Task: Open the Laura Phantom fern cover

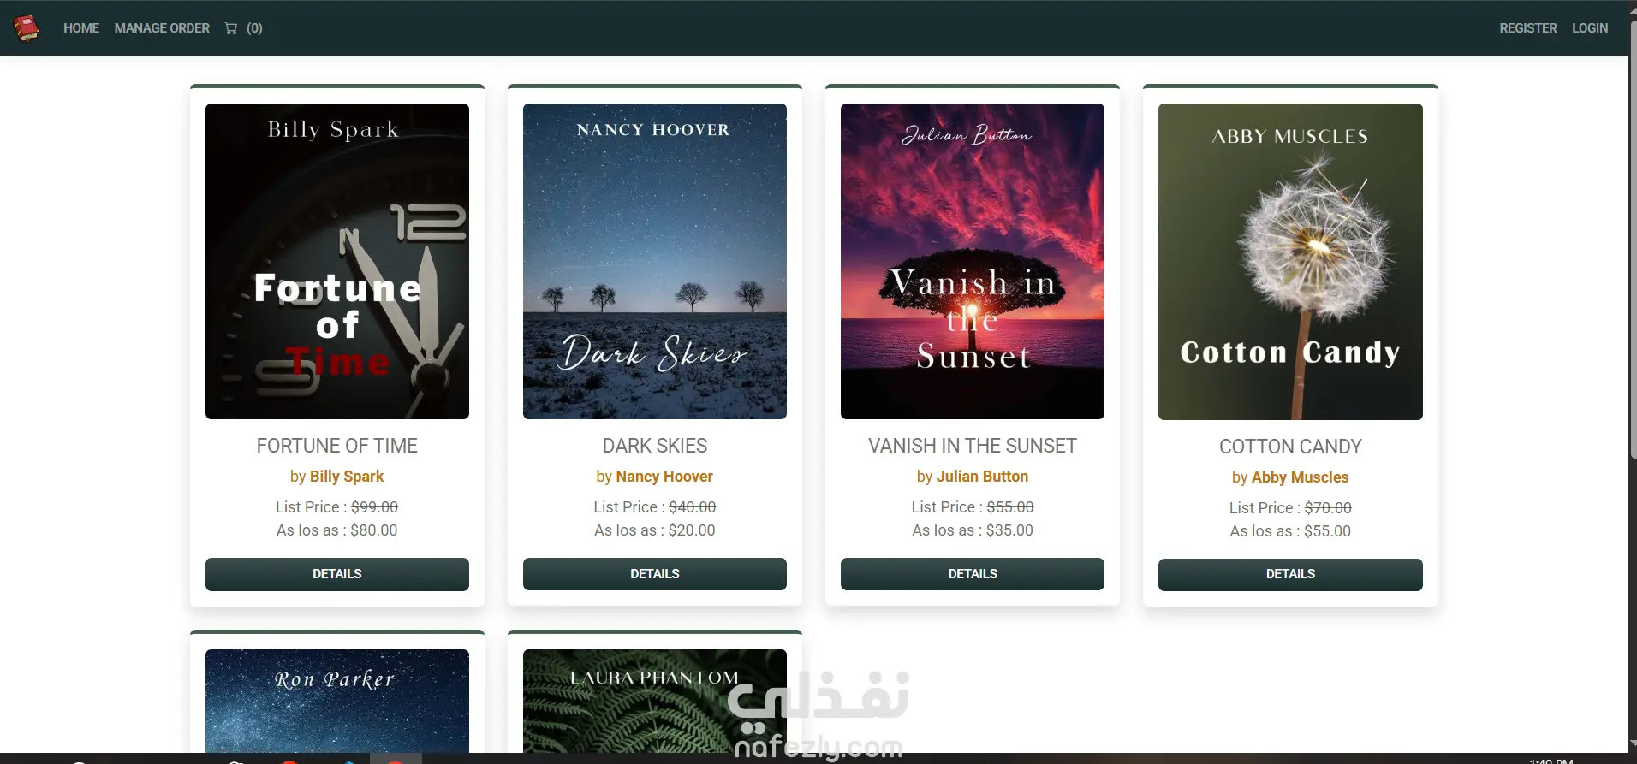Action: point(655,701)
